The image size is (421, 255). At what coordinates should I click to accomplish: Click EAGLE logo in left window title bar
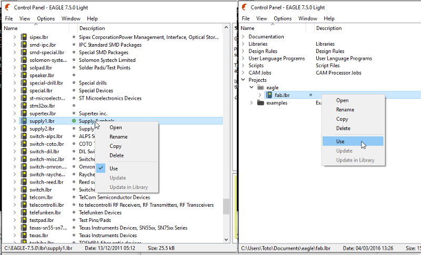8,7
